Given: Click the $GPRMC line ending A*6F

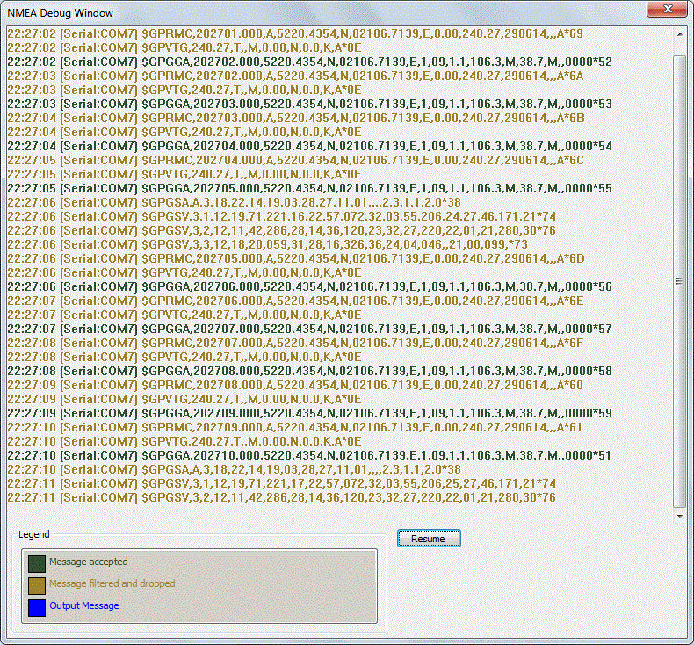Looking at the screenshot, I should 296,343.
